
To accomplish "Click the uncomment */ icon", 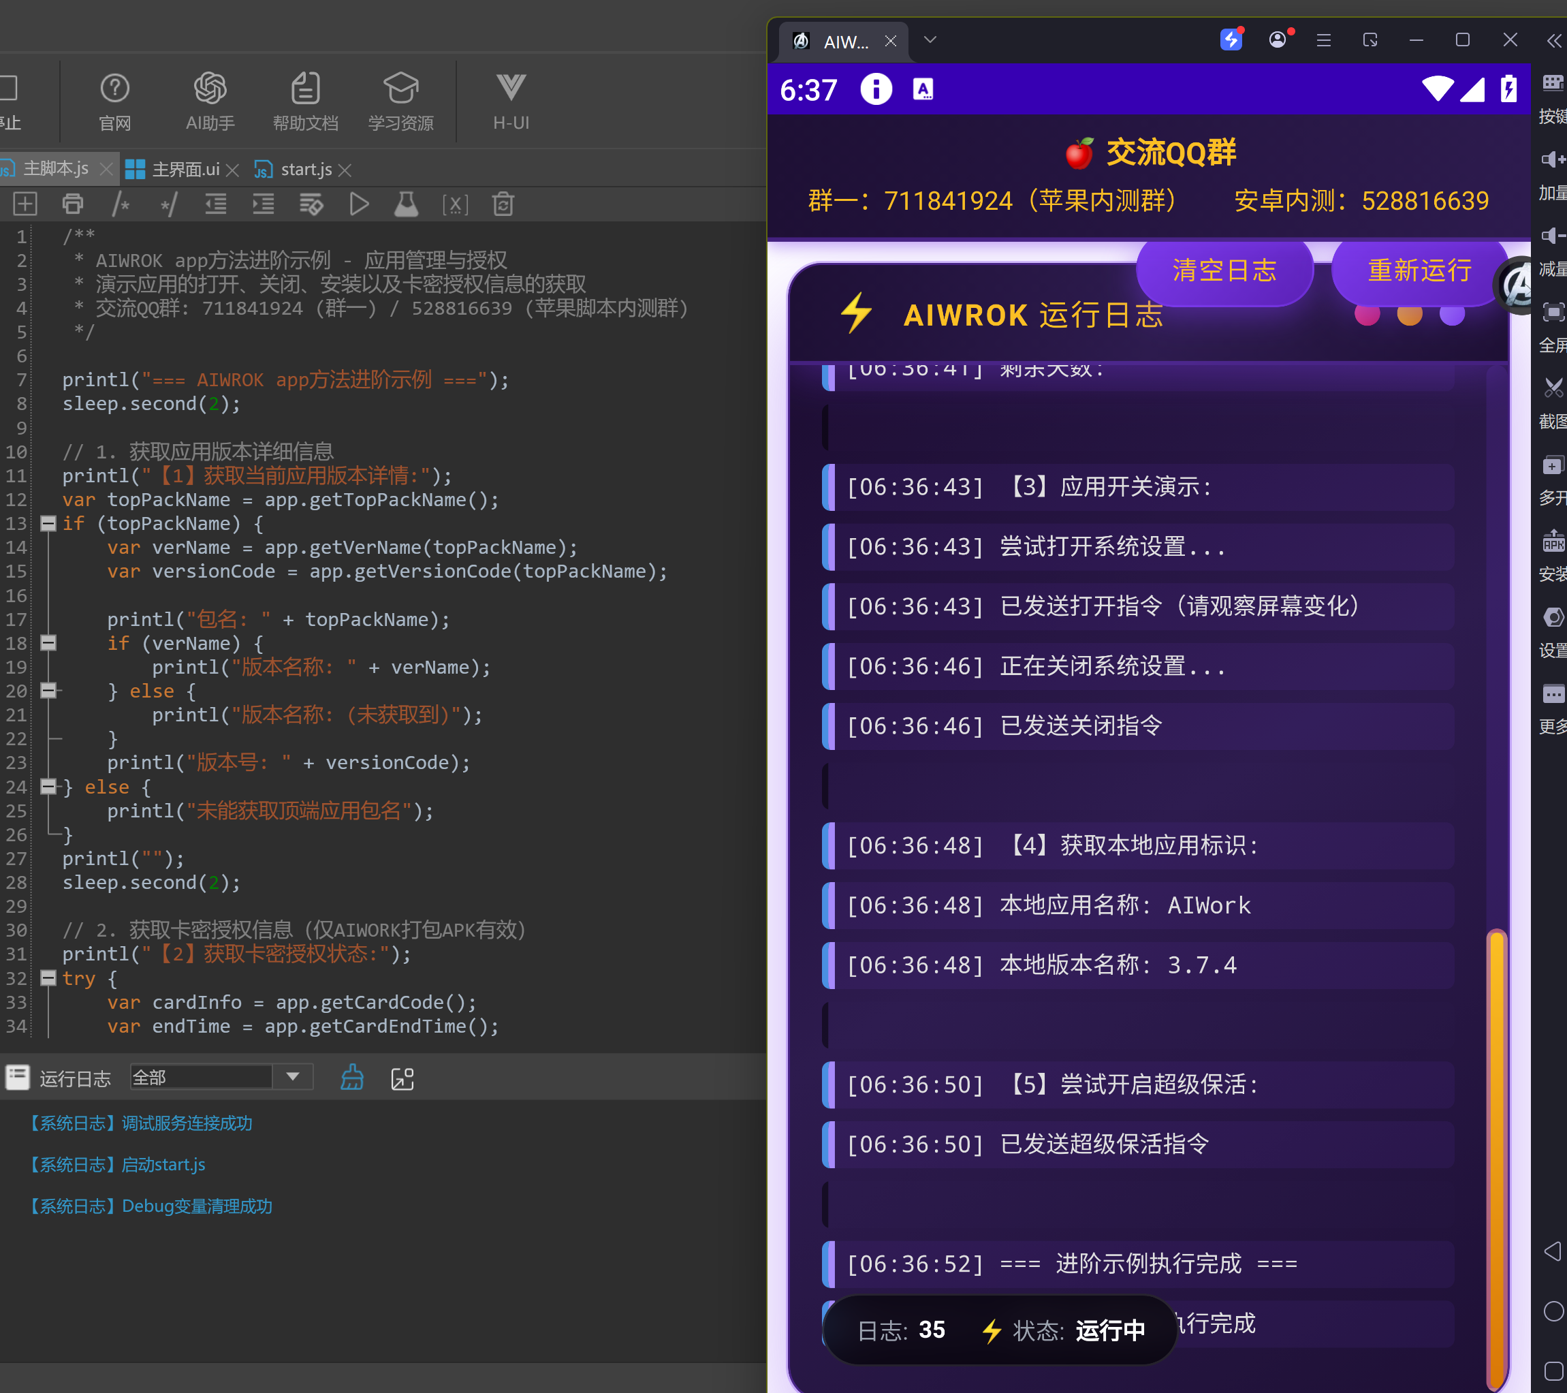I will (x=168, y=204).
